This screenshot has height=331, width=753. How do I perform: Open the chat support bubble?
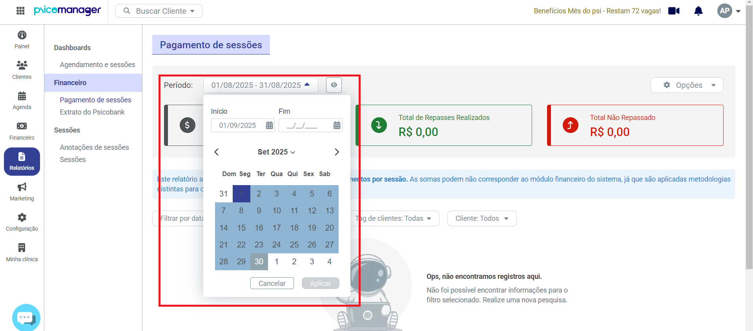click(x=26, y=318)
